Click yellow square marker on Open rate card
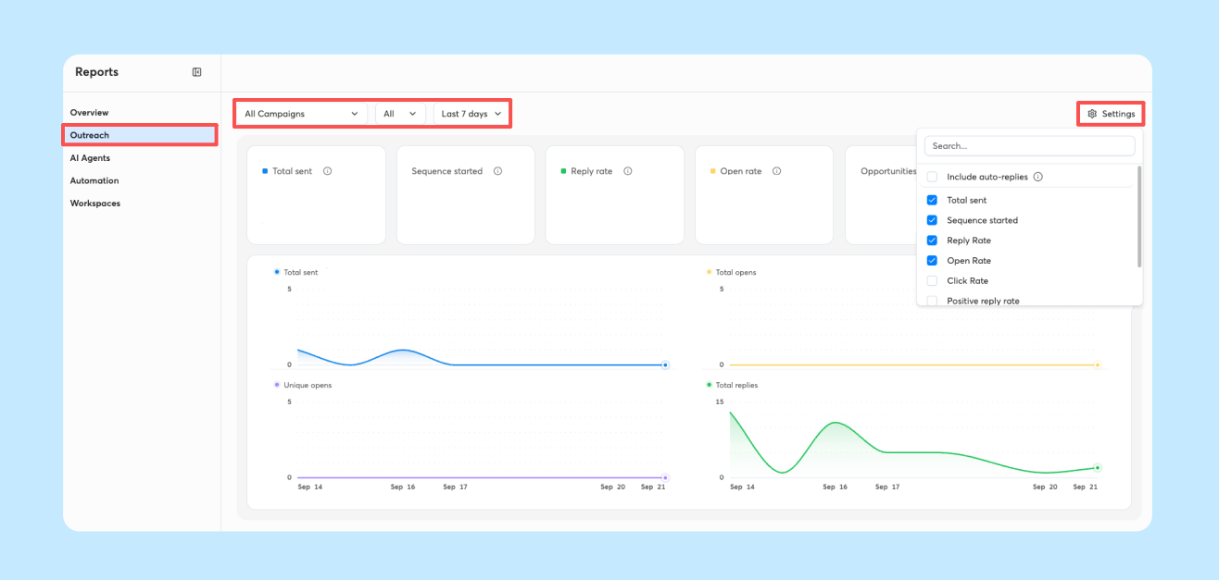This screenshot has width=1219, height=580. click(712, 171)
